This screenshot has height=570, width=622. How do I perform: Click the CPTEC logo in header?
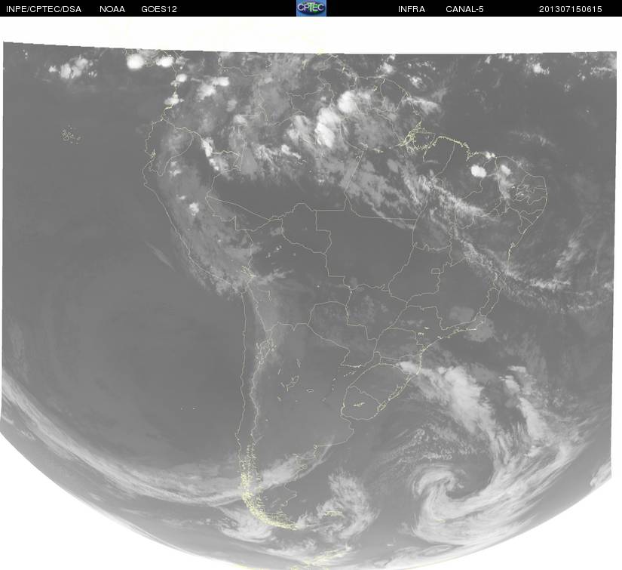[x=311, y=8]
